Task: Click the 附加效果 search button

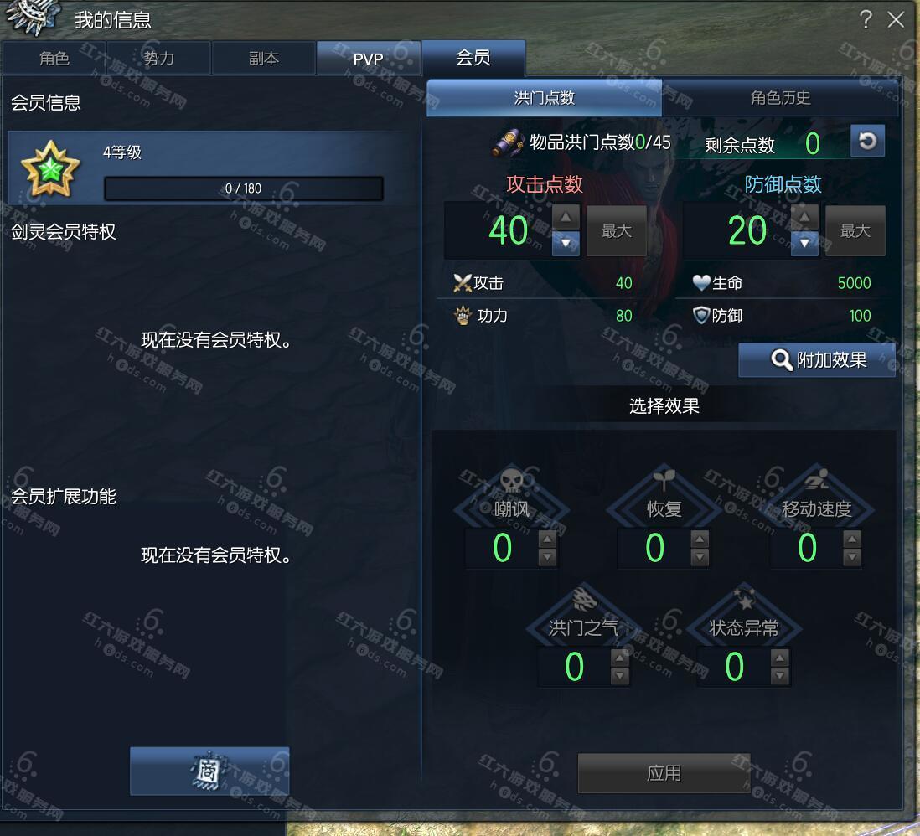Action: click(x=817, y=359)
